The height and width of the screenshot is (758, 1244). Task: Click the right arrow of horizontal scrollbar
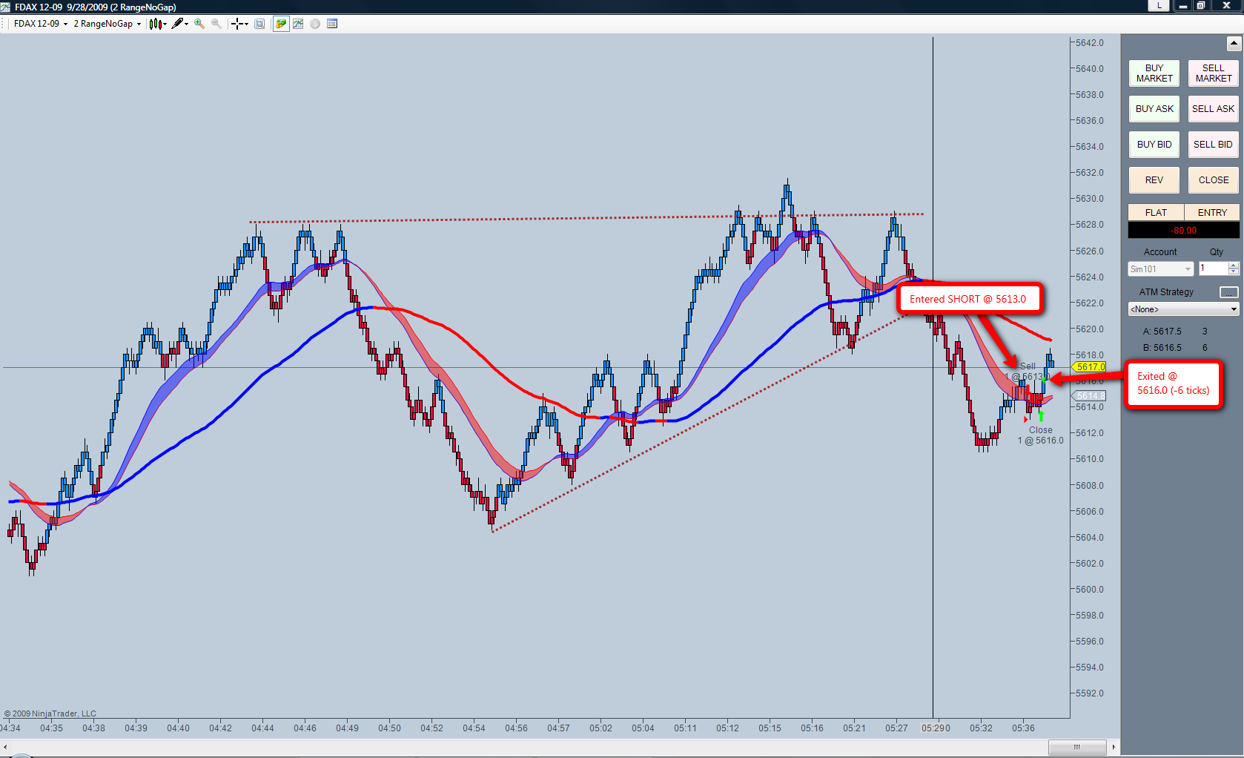click(1113, 747)
